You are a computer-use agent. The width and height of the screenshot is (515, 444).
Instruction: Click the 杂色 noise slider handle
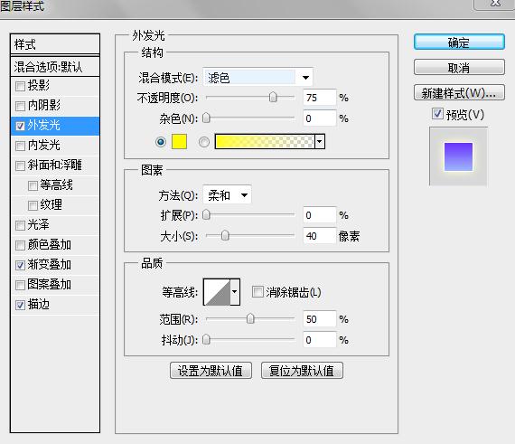pos(206,118)
